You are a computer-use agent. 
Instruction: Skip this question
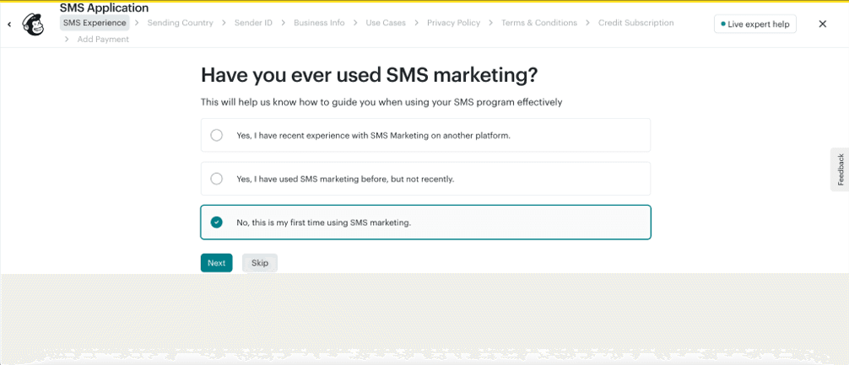point(260,263)
